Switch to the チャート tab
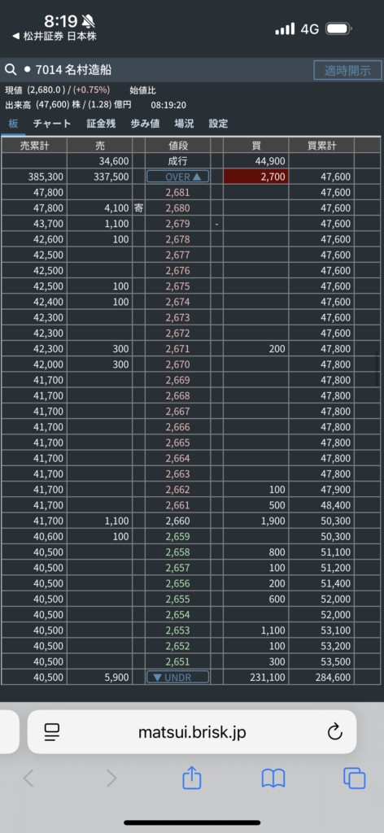384x833 pixels. pos(51,124)
